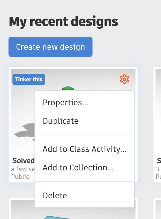The width and height of the screenshot is (161, 219).
Task: Click the second design's partial title 'S'
Action: tap(159, 160)
